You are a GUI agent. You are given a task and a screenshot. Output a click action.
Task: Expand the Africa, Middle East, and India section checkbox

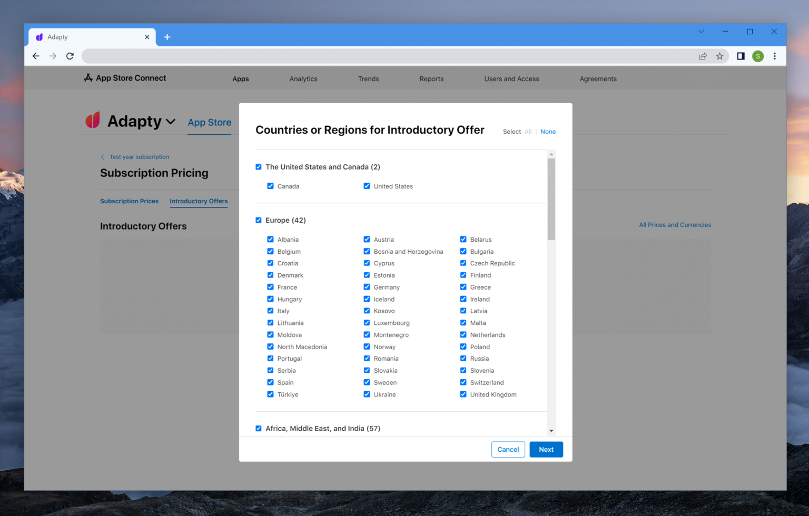click(258, 428)
